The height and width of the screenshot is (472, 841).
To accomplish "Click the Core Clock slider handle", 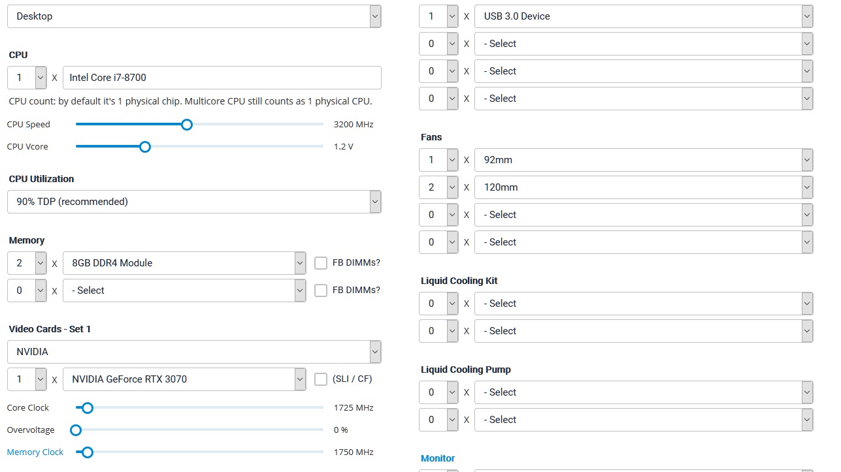I will tap(87, 407).
